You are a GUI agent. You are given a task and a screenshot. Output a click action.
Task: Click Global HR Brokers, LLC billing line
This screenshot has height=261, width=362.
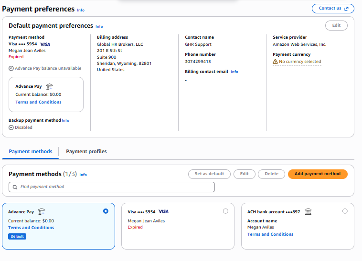click(120, 44)
